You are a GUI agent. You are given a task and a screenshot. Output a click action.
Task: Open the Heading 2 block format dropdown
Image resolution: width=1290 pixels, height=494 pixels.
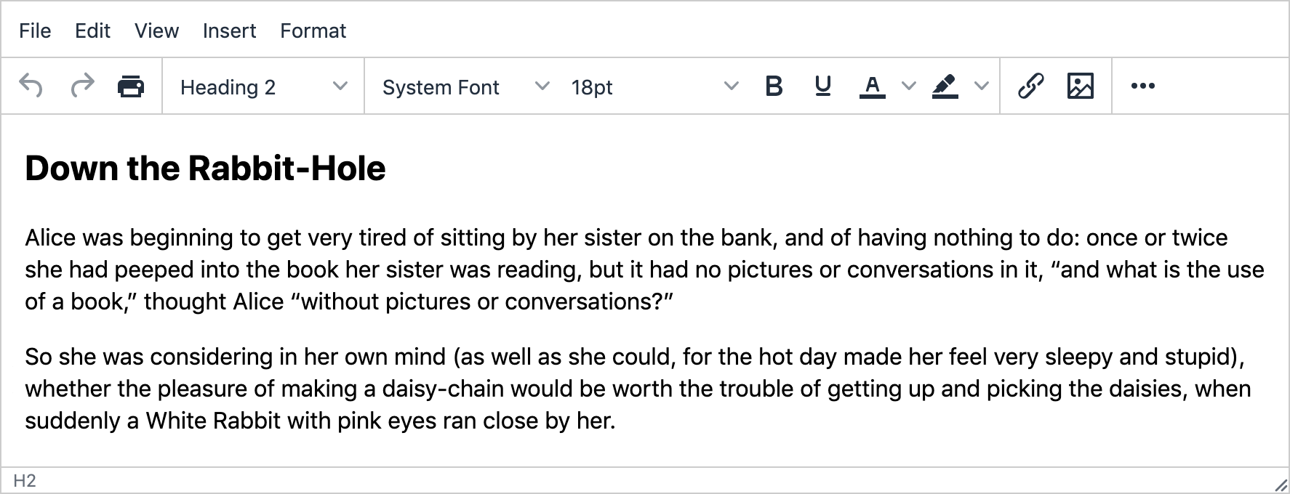[x=263, y=86]
